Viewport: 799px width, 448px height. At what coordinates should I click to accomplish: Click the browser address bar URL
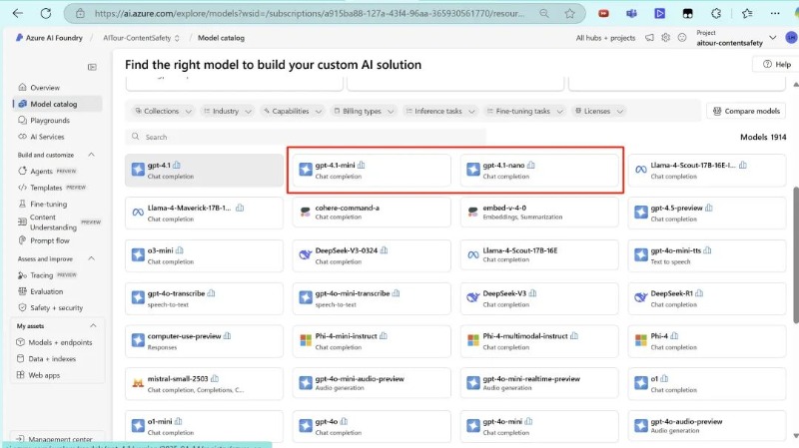[x=309, y=14]
